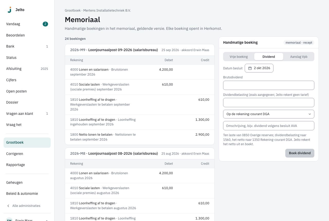Screen dimensions: 329x221
Task: Open Open posten in the sidebar
Action: pyautogui.click(x=27, y=91)
